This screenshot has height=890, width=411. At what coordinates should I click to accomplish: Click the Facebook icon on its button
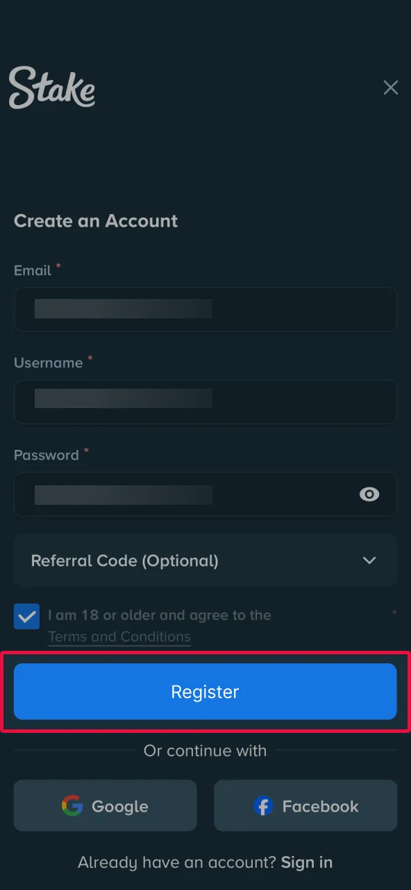[x=264, y=806]
